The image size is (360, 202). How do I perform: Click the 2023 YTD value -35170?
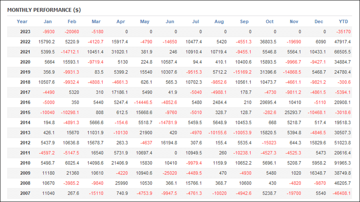tap(344, 32)
